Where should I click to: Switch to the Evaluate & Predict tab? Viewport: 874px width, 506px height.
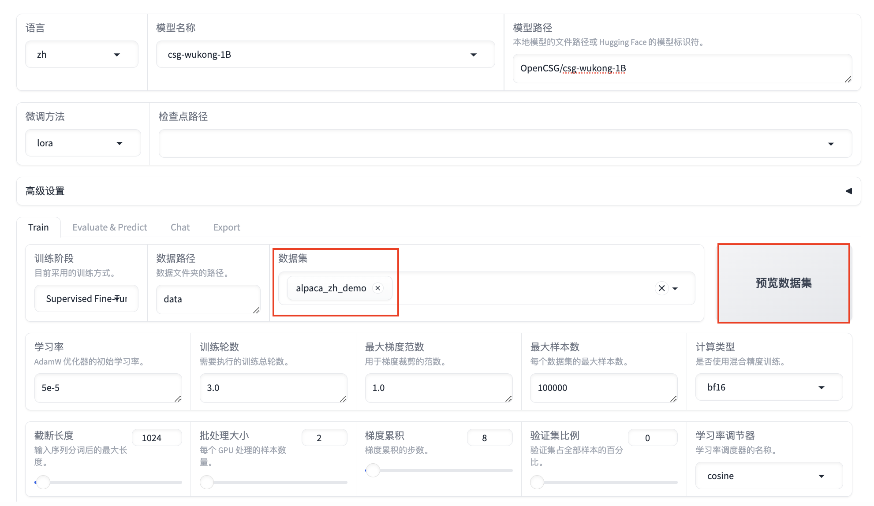coord(109,227)
